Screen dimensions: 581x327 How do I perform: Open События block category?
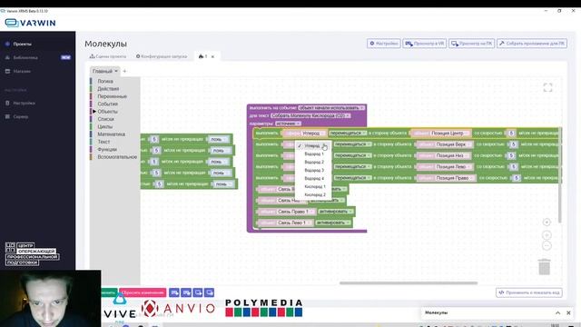(107, 104)
